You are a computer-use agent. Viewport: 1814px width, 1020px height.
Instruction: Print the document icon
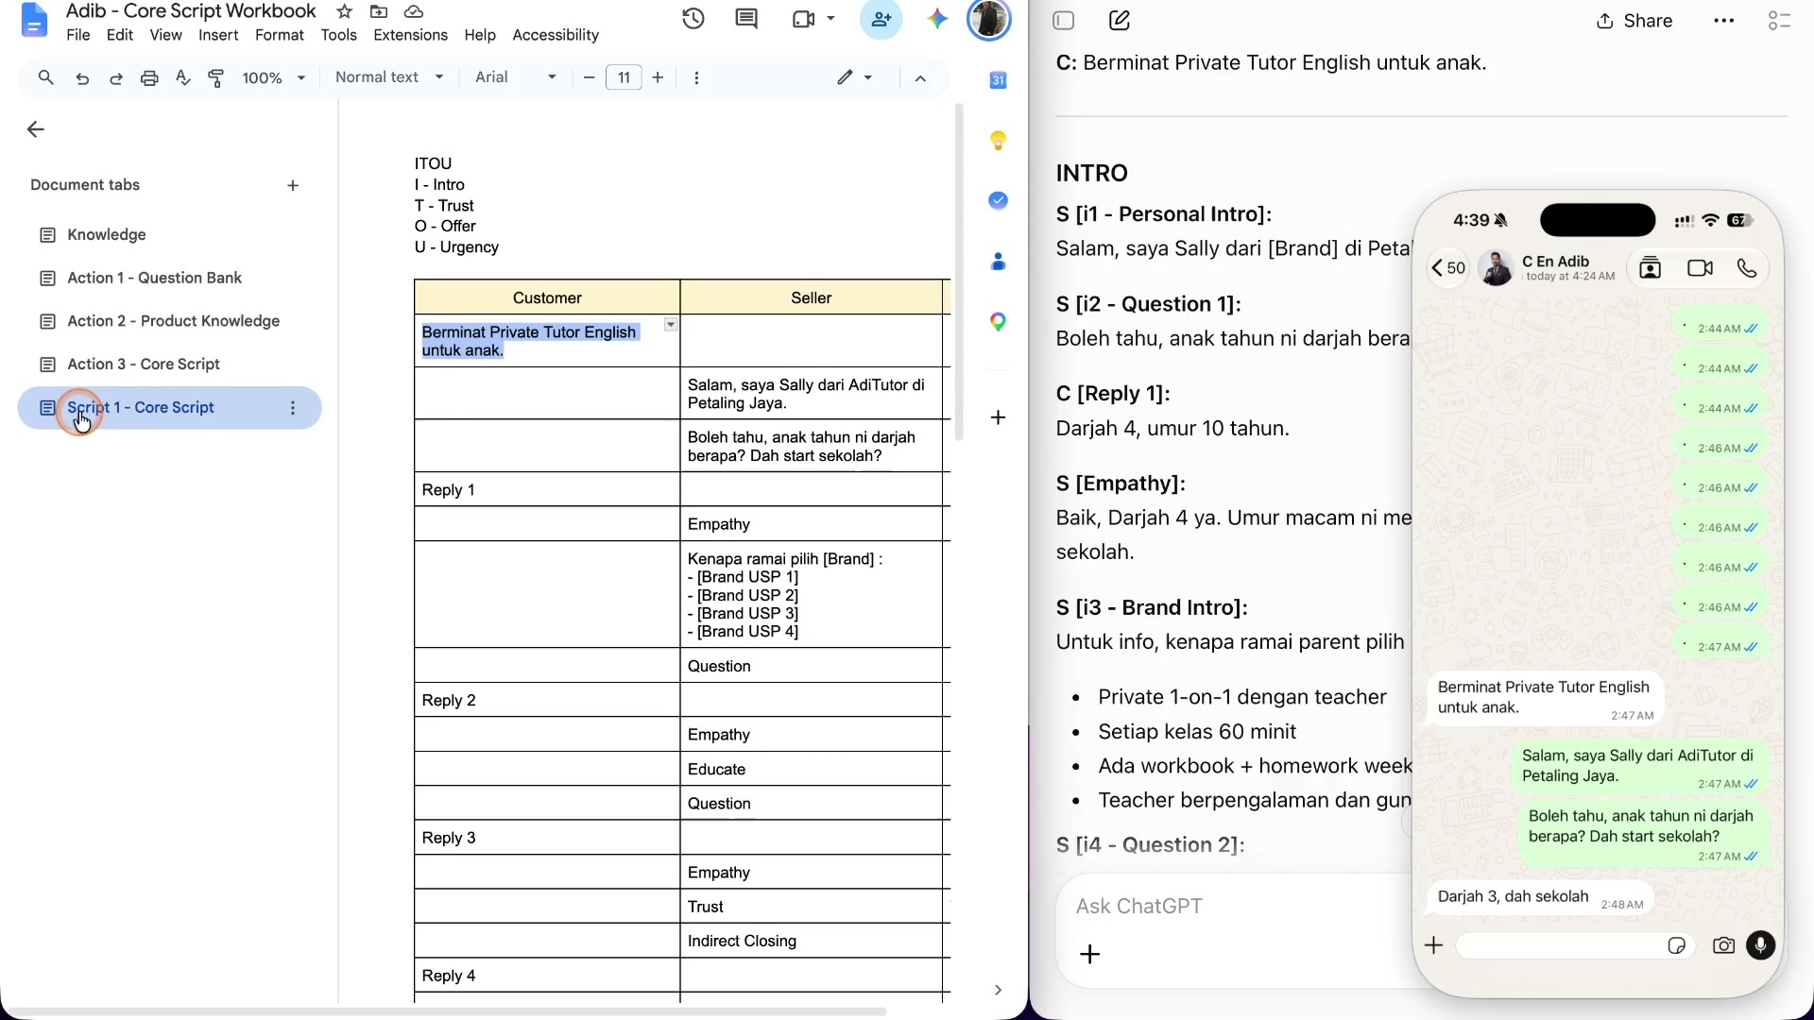coord(149,77)
